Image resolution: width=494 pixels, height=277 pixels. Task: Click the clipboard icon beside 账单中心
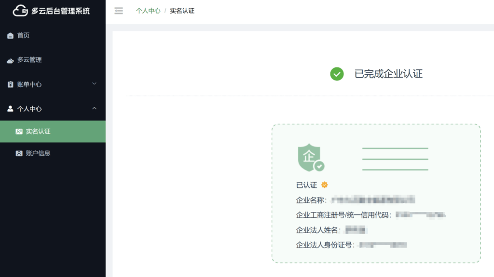10,85
